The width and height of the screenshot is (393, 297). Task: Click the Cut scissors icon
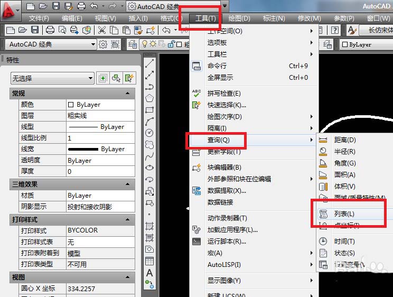[x=101, y=30]
